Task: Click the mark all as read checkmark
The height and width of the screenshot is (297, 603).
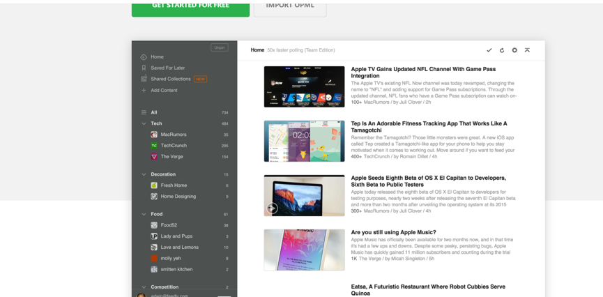Action: (x=489, y=50)
